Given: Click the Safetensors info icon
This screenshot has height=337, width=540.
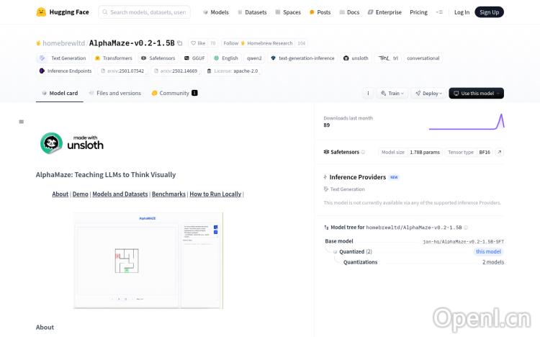Looking at the screenshot, I should tap(363, 152).
